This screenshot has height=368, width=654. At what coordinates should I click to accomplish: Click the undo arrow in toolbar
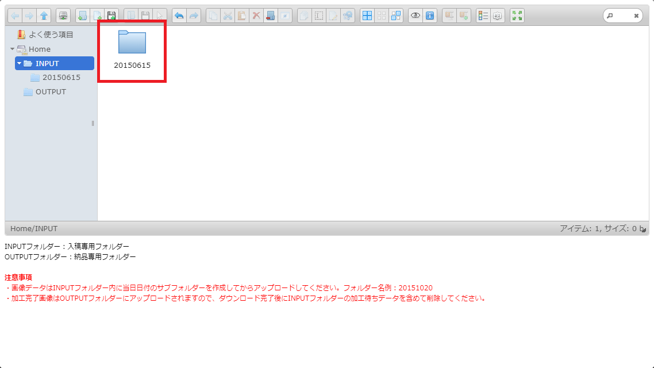point(179,16)
